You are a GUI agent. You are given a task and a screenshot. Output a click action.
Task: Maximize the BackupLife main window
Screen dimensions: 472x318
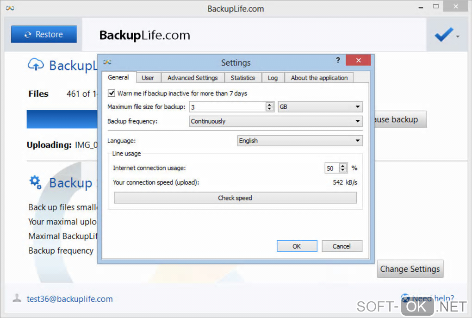435,6
